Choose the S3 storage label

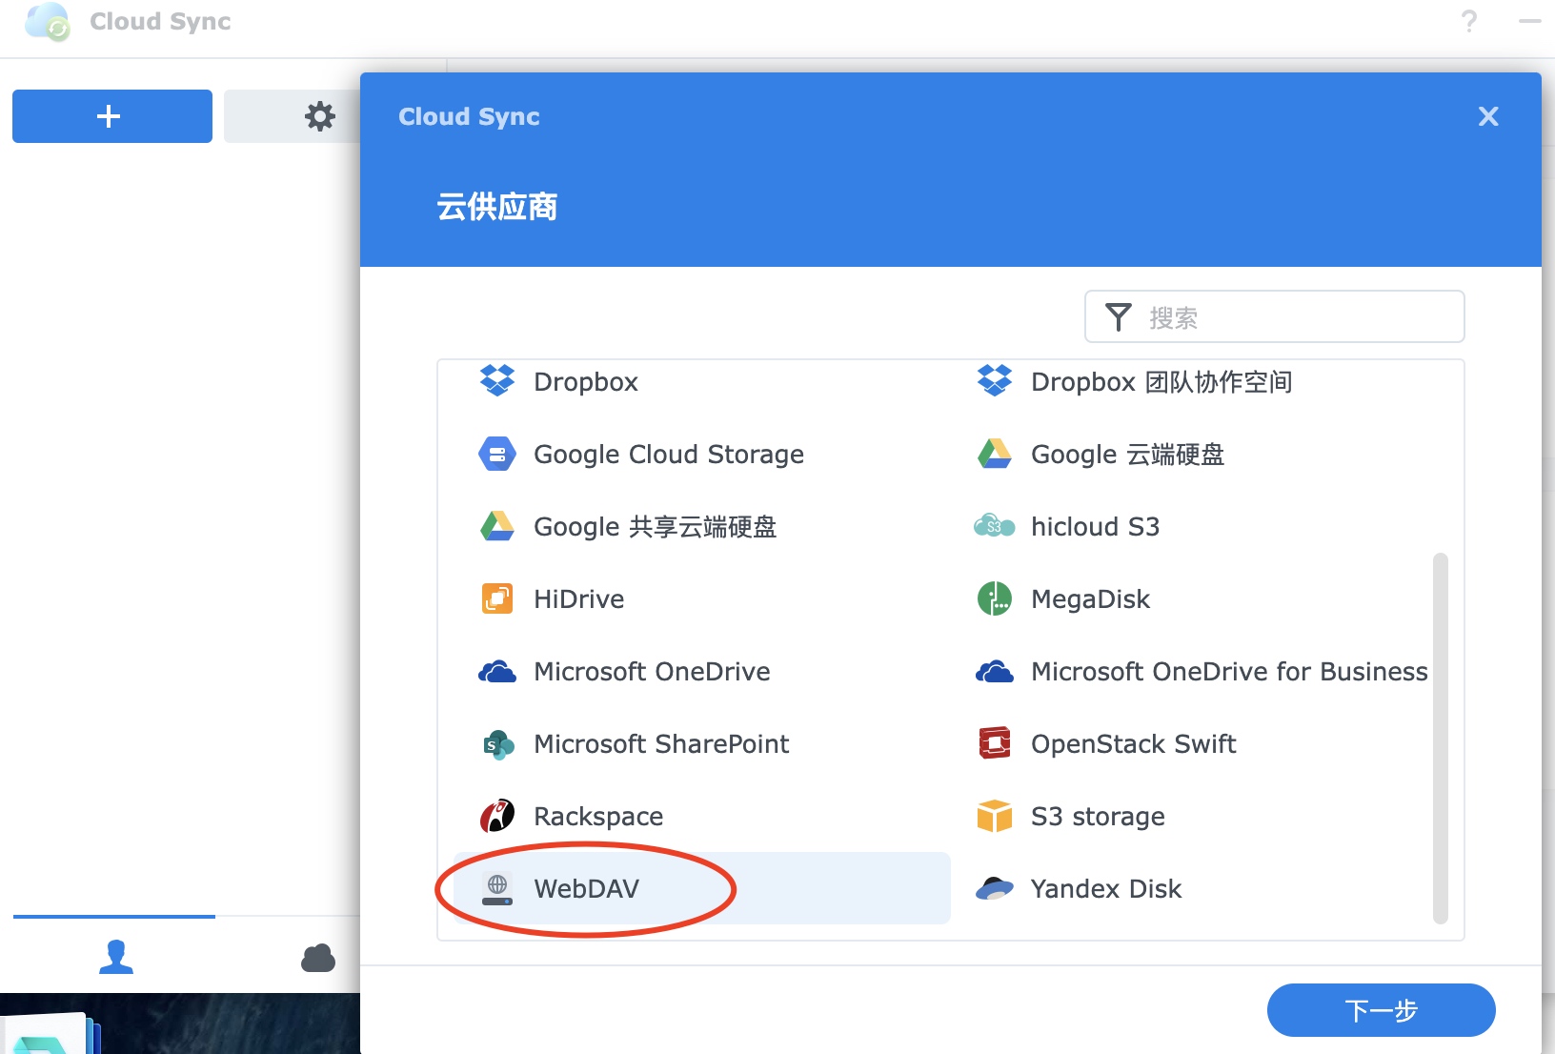tap(1098, 817)
